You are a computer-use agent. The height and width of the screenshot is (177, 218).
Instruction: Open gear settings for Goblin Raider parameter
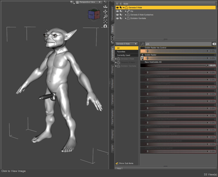pyautogui.click(x=215, y=55)
